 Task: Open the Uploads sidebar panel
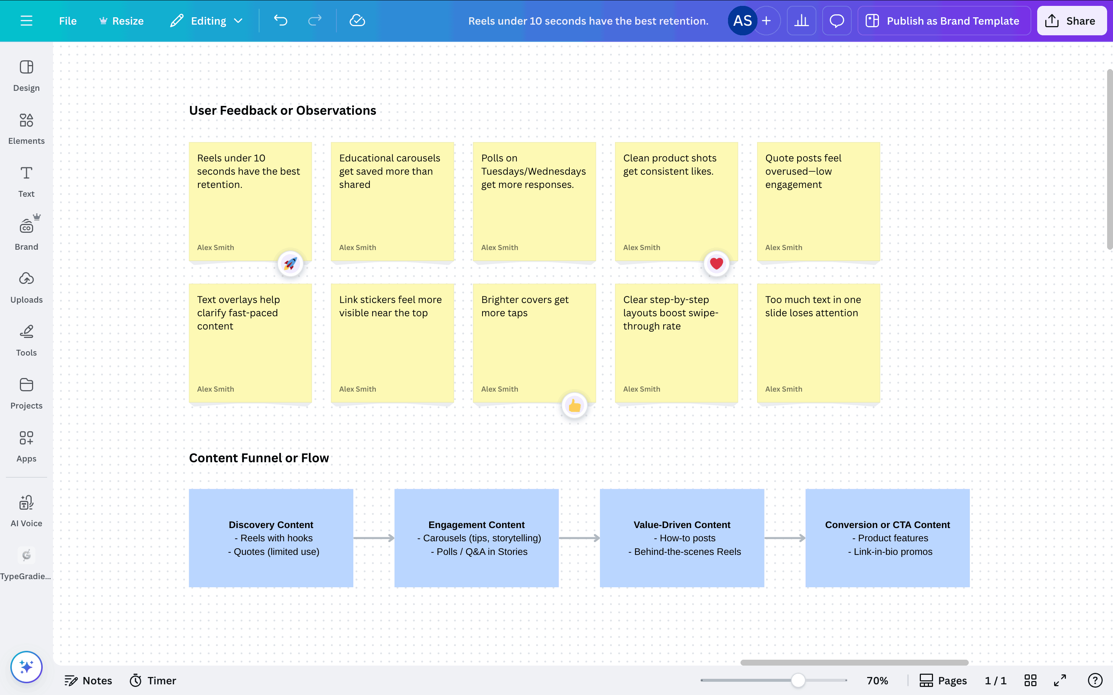(26, 287)
